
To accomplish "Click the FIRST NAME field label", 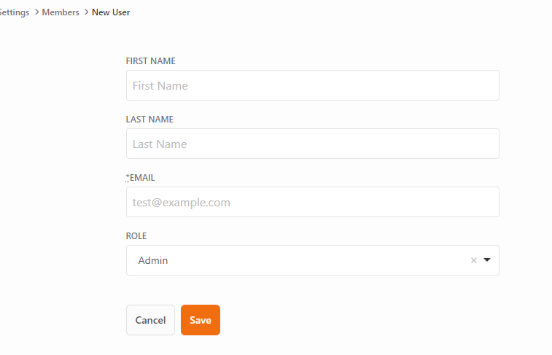I will 151,61.
